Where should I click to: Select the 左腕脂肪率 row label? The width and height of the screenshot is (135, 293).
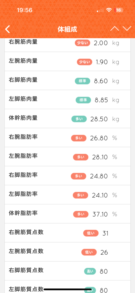pyautogui.click(x=23, y=156)
